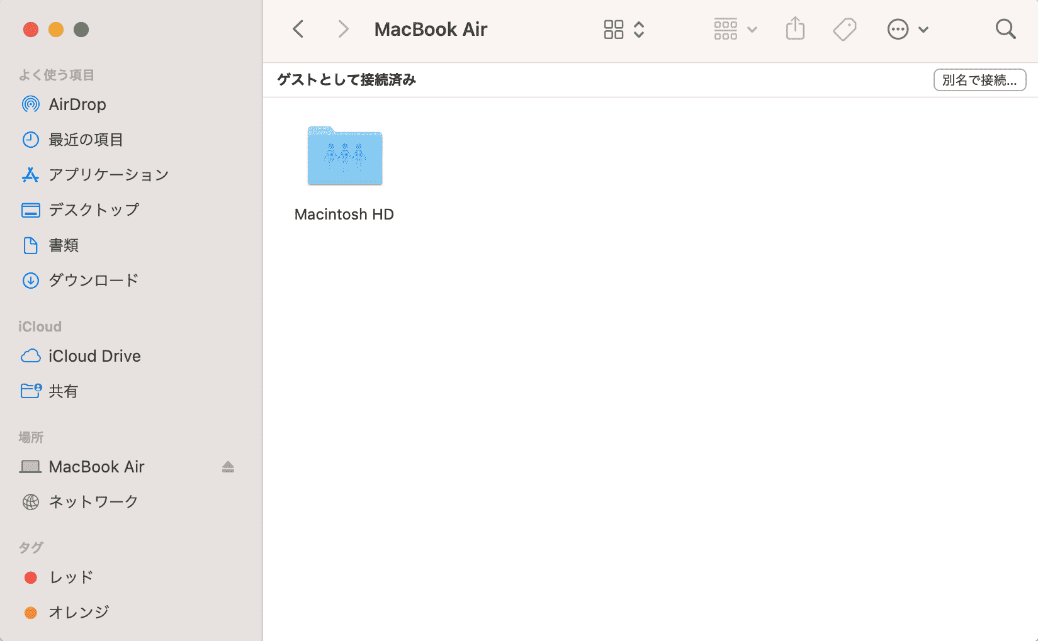Screen dimensions: 1038x641
Task: Click the 別名で接続... button
Action: coord(979,80)
